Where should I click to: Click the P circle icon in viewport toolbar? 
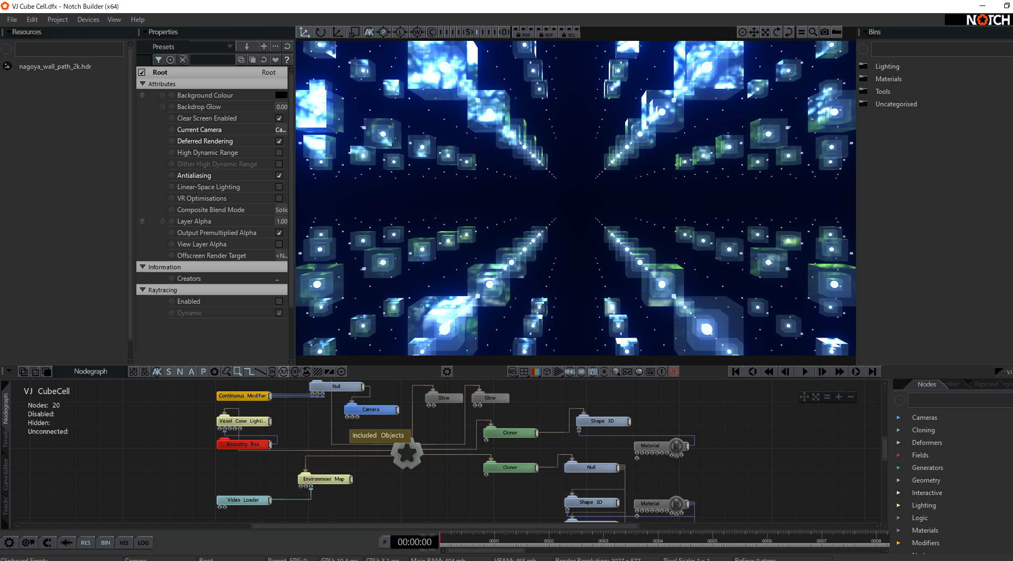click(x=383, y=32)
